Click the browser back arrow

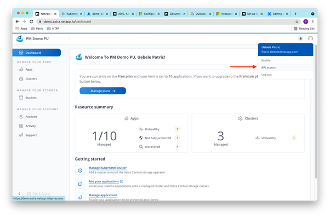coord(17,21)
